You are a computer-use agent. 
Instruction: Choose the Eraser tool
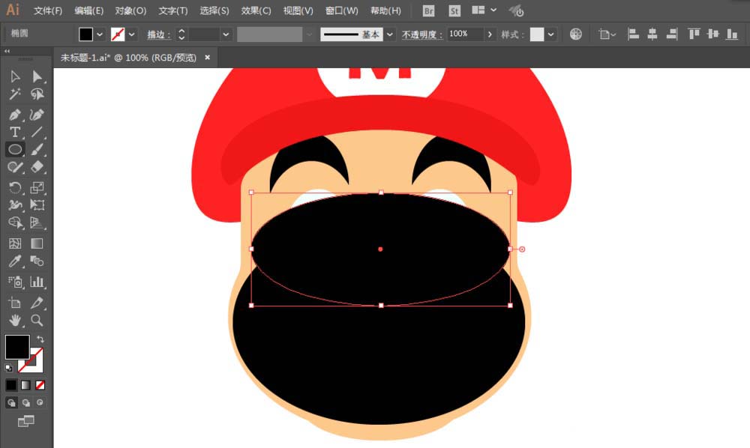pos(37,167)
